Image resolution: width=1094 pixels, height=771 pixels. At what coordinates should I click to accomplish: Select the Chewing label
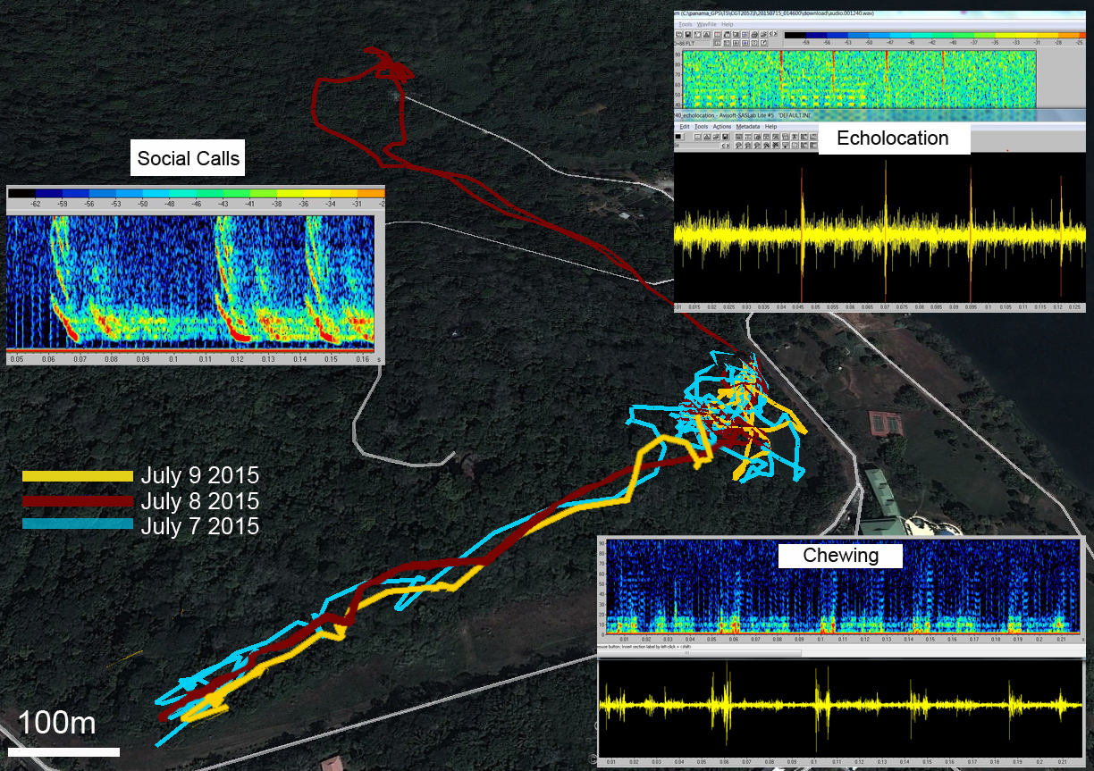point(840,556)
